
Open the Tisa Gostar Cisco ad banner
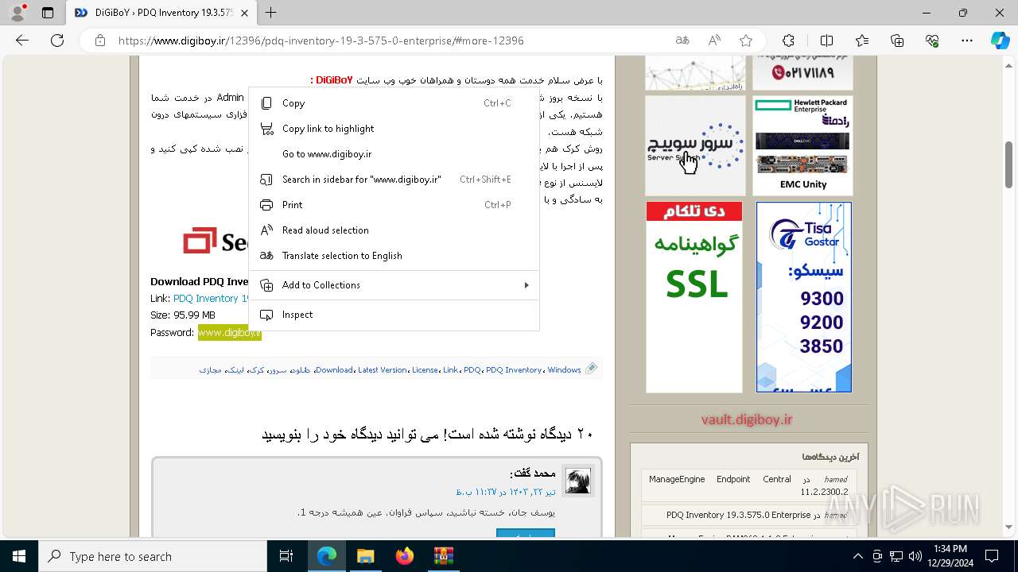804,297
